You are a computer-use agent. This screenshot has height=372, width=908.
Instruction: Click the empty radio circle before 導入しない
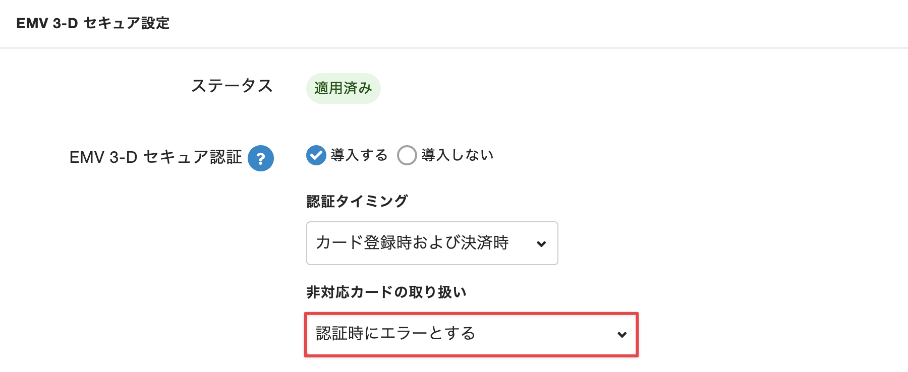point(407,155)
